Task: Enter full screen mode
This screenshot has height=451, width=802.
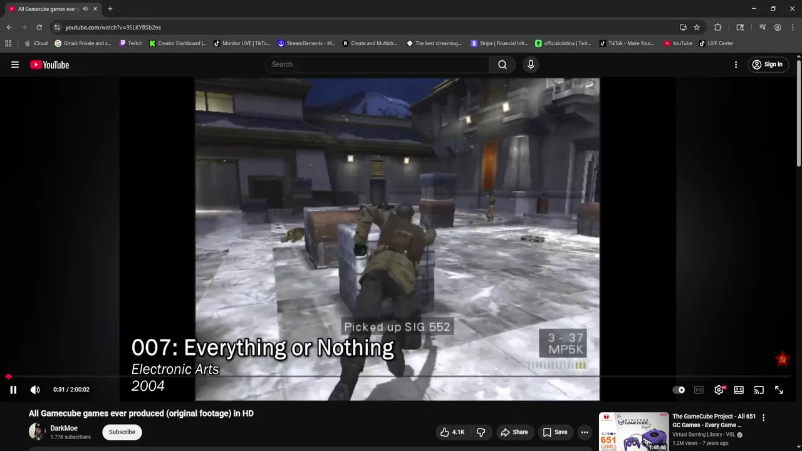Action: [x=779, y=390]
